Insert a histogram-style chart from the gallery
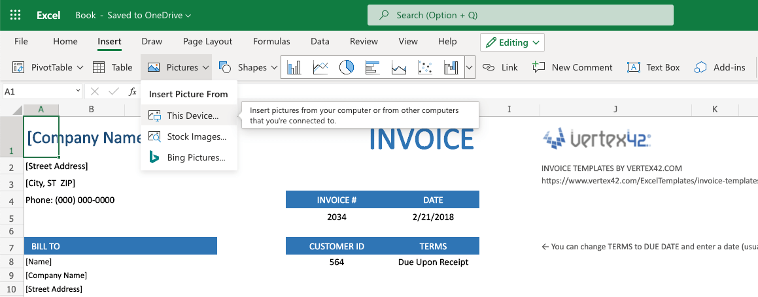 point(451,67)
